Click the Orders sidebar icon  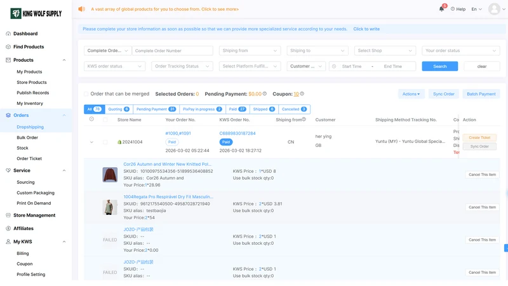pyautogui.click(x=8, y=115)
